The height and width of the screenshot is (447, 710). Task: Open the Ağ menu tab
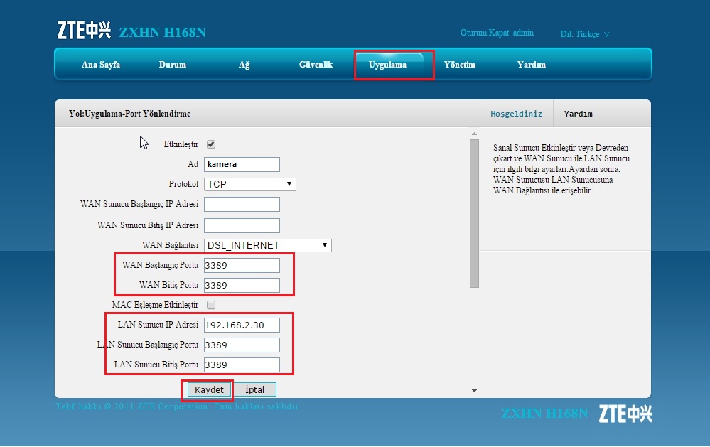[x=244, y=65]
